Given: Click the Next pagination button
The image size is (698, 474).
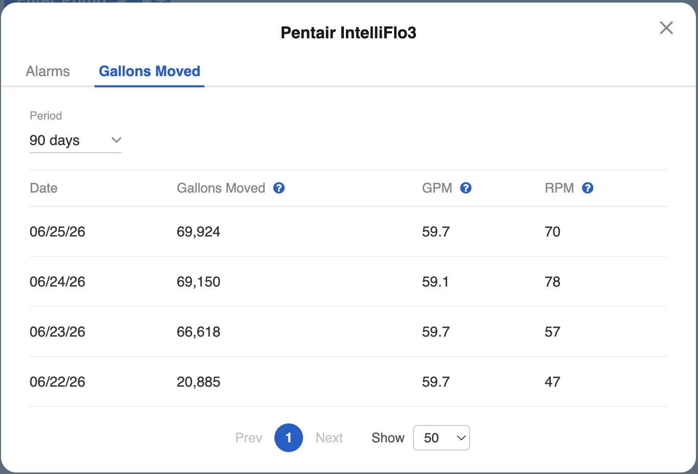Looking at the screenshot, I should click(329, 438).
